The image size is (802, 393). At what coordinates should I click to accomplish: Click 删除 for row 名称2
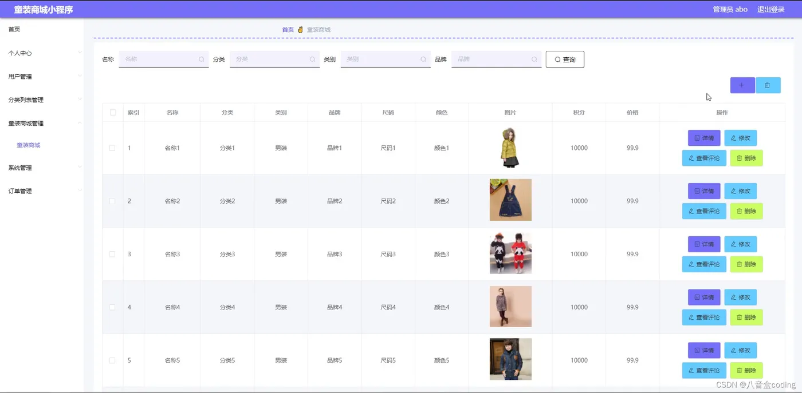click(x=746, y=211)
